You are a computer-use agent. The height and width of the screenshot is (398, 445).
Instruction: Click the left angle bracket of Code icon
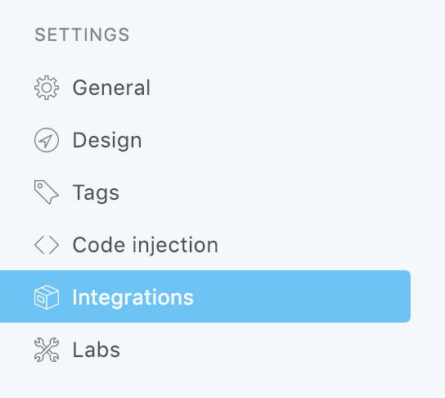click(39, 245)
